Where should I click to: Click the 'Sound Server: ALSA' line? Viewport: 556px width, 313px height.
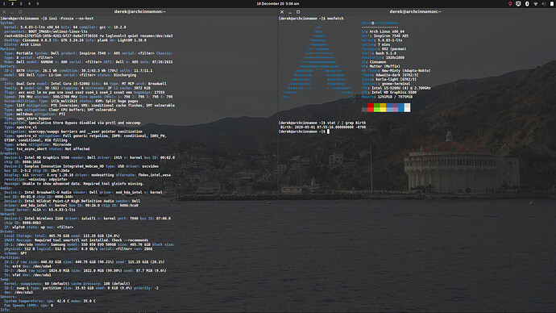pyautogui.click(x=39, y=210)
